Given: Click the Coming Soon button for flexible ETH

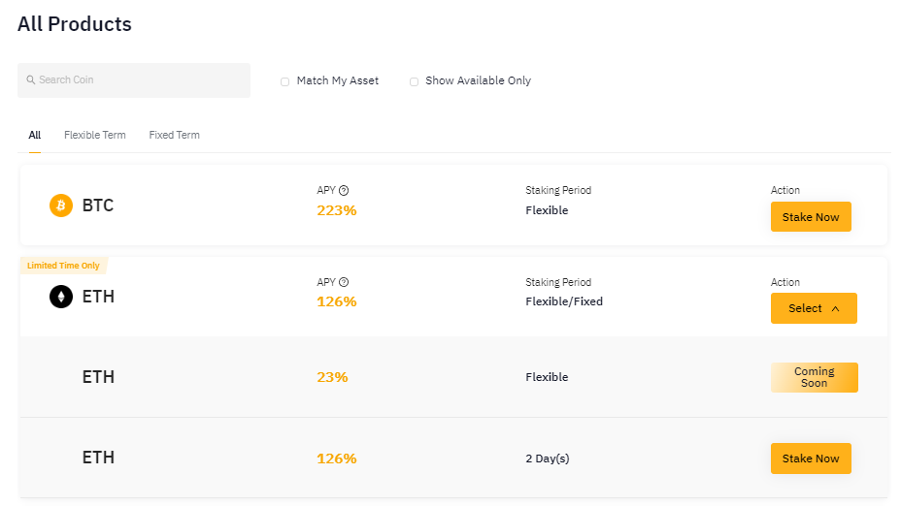Looking at the screenshot, I should click(x=815, y=377).
